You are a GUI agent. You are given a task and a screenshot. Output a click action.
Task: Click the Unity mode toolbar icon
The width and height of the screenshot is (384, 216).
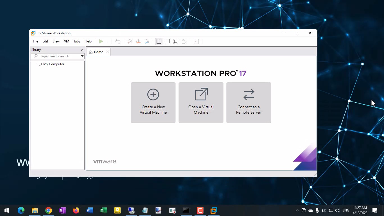coord(184,41)
